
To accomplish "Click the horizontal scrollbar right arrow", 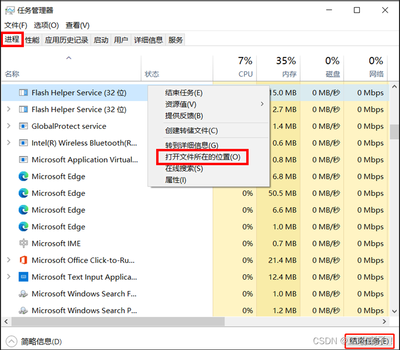I will (x=384, y=321).
